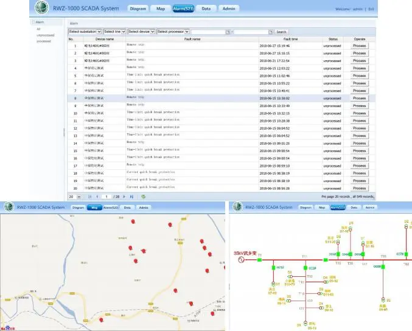Open the start date calendar picker icon

tap(228, 32)
